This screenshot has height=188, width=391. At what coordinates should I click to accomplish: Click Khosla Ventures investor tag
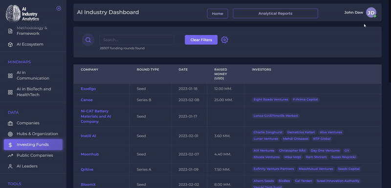point(266,157)
